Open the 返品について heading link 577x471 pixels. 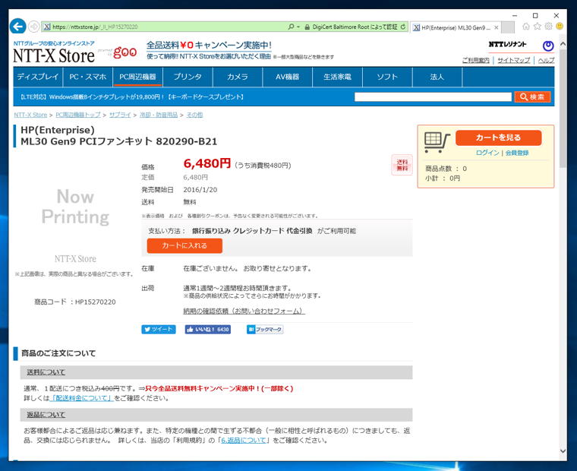pyautogui.click(x=46, y=415)
